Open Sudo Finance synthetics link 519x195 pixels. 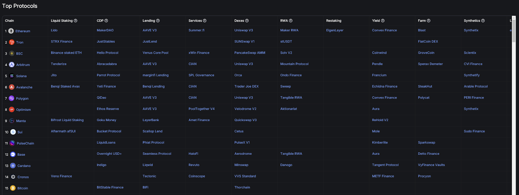(x=474, y=131)
